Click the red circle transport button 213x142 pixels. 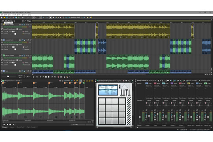click(58, 77)
